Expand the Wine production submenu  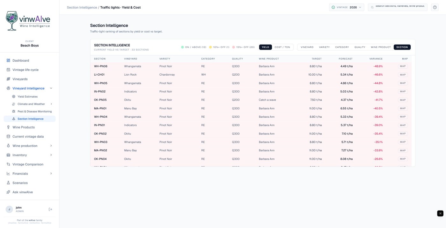[x=51, y=146]
